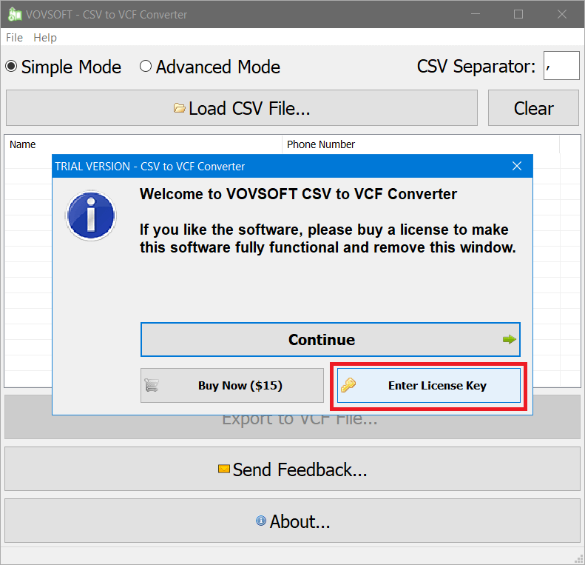Click the welcome heading text in dialog

[298, 194]
